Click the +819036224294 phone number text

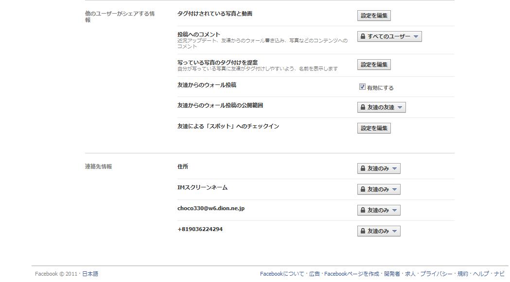200,229
